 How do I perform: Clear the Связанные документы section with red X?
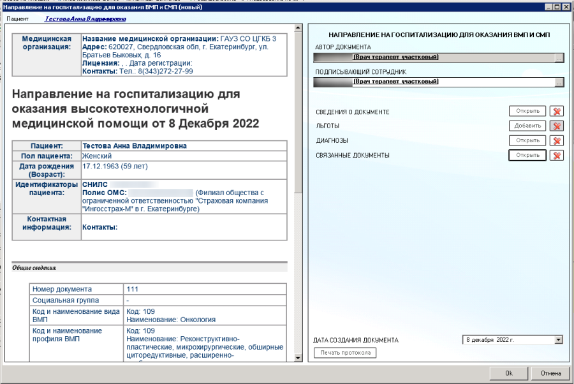click(x=556, y=155)
